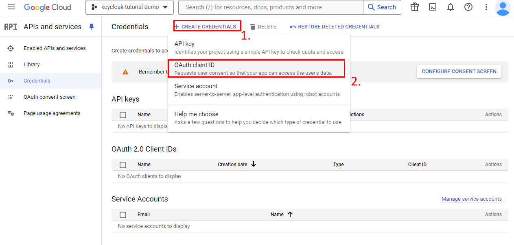Image resolution: width=514 pixels, height=245 pixels.
Task: Click the Credentials page title
Action: coord(130,27)
